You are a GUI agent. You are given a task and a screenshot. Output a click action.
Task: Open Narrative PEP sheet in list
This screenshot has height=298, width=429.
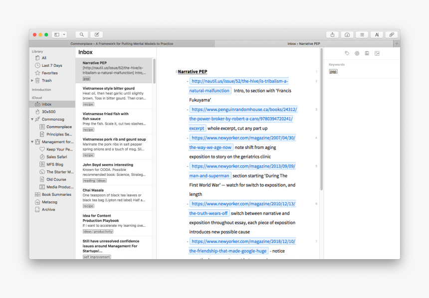[x=114, y=71]
